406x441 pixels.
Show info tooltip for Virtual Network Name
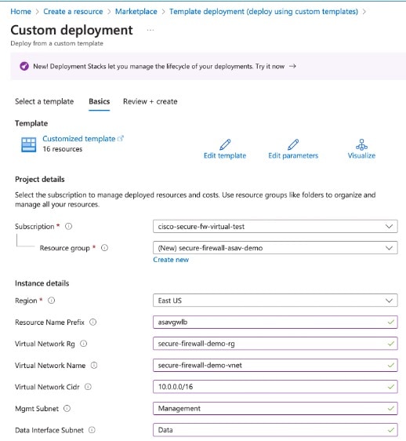[94, 365]
